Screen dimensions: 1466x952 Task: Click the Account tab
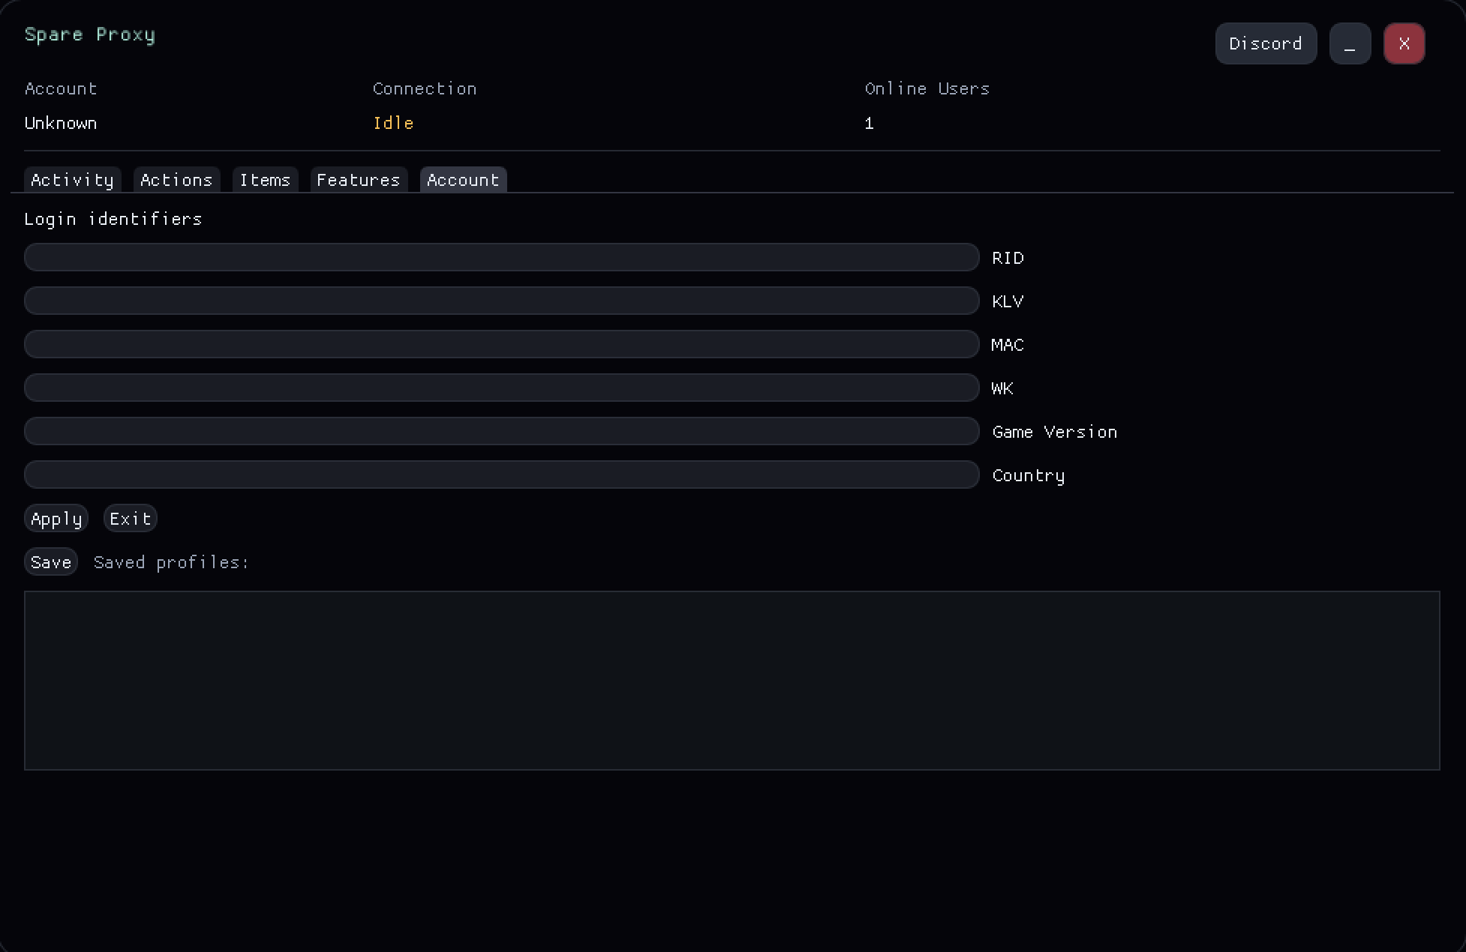pos(463,180)
